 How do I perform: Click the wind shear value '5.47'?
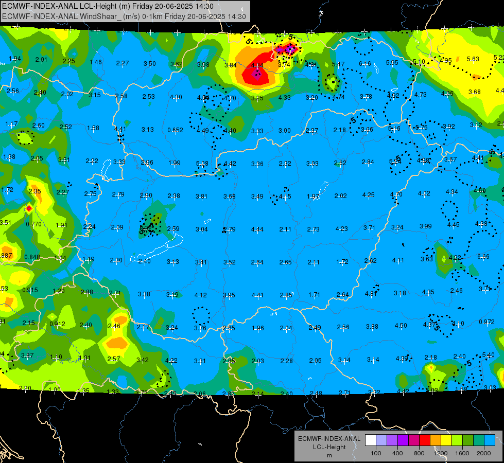338,64
